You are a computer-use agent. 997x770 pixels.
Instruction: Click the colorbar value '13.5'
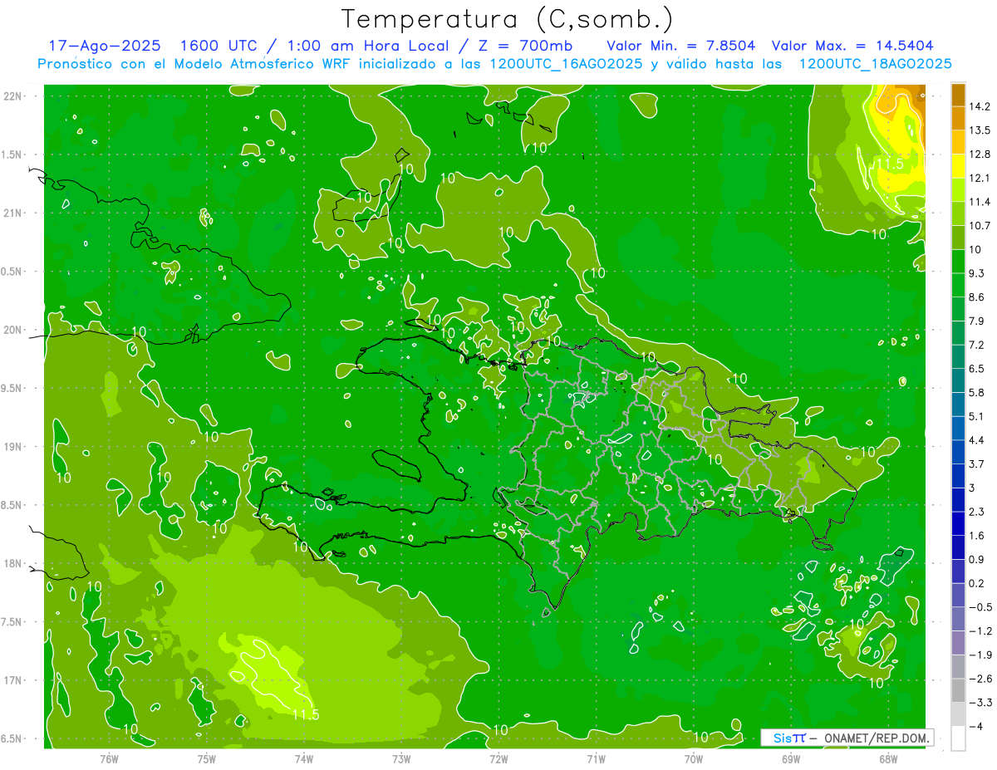[980, 130]
